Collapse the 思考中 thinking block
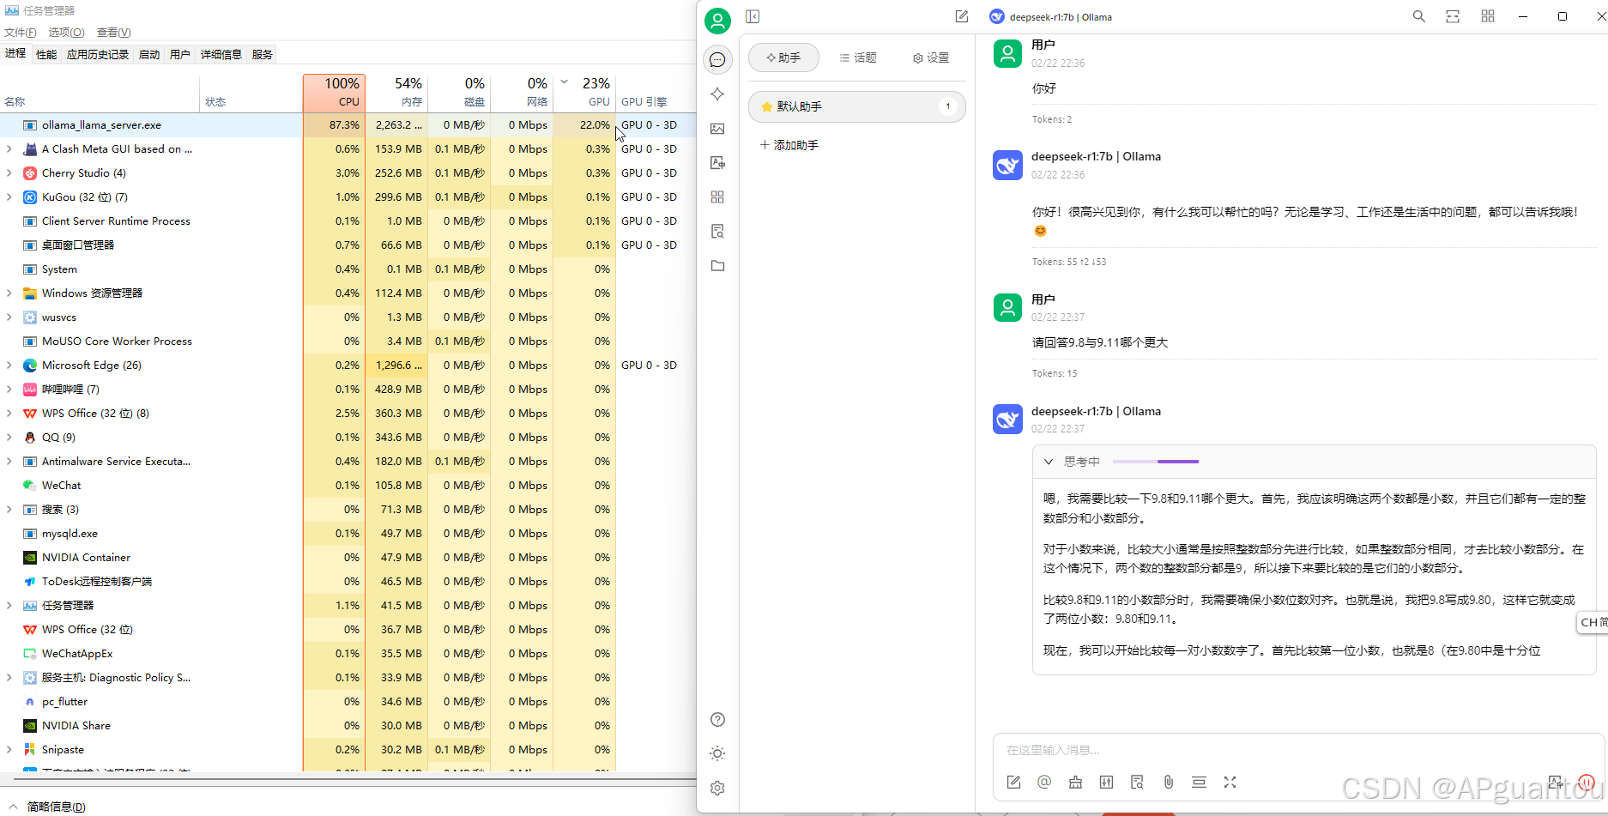Viewport: 1608px width, 816px height. pyautogui.click(x=1048, y=462)
